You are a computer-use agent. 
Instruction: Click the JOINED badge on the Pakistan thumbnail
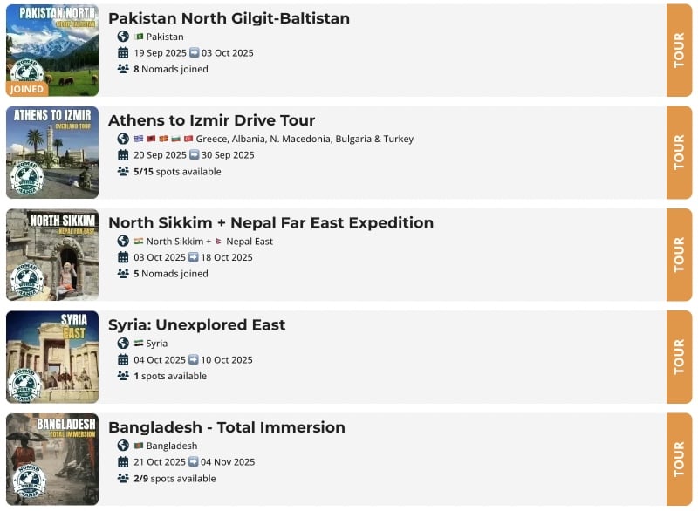(x=26, y=88)
